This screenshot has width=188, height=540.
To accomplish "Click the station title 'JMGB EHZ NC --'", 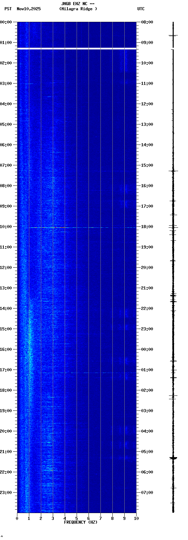I will point(78,4).
